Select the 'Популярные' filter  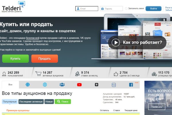click(x=9, y=102)
